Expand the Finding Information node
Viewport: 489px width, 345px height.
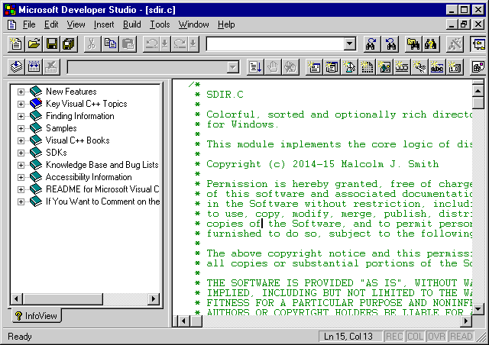[x=21, y=116]
